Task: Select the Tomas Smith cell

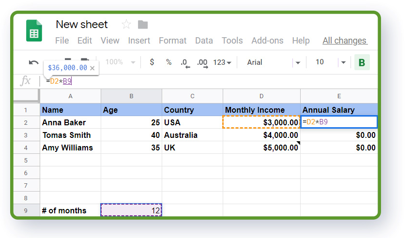Action: [x=70, y=135]
